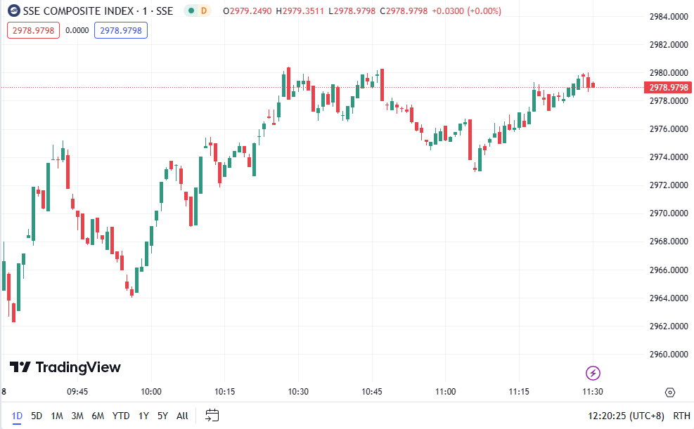Select the 1D time range
The height and width of the screenshot is (429, 694).
pos(17,416)
